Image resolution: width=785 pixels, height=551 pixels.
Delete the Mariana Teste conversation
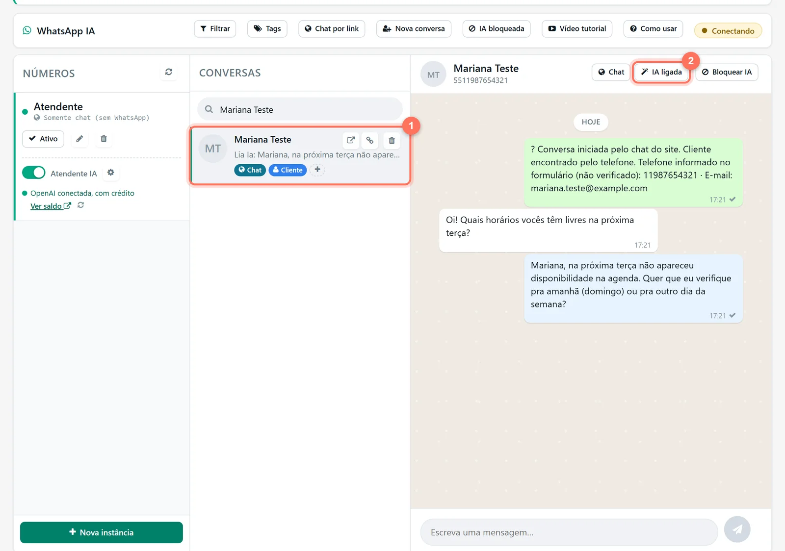(392, 141)
